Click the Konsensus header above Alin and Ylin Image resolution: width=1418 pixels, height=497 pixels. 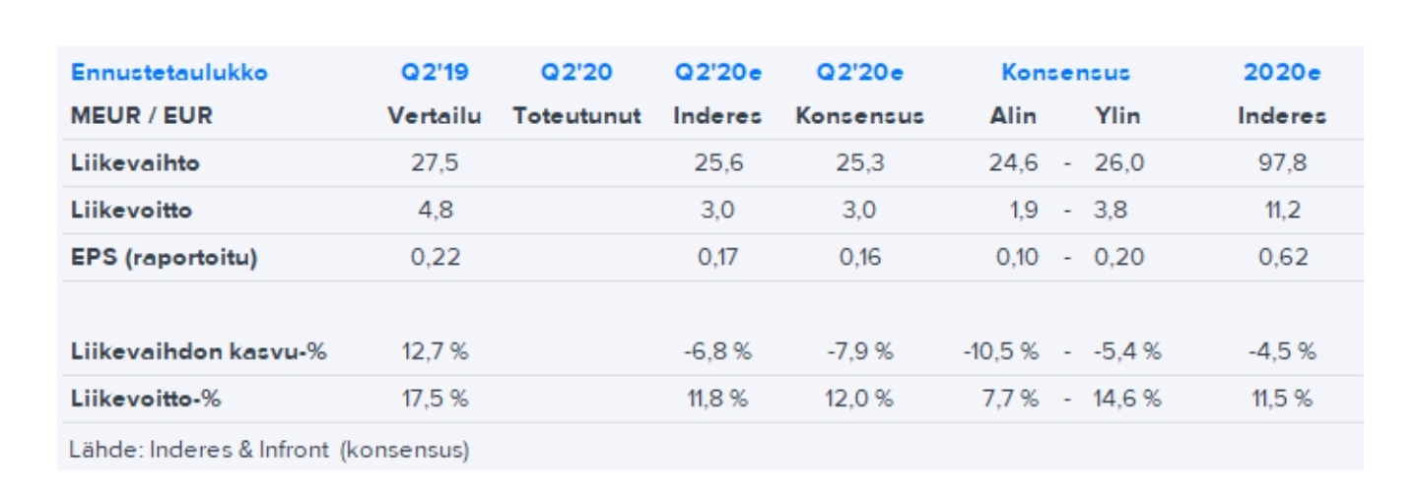click(1065, 73)
